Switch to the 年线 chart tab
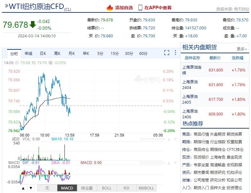Viewport: 251px width, 193px height. 28,53
